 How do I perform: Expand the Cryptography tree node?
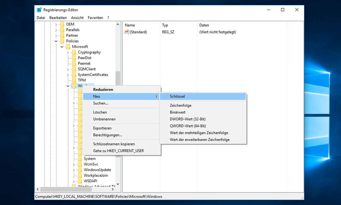point(68,52)
